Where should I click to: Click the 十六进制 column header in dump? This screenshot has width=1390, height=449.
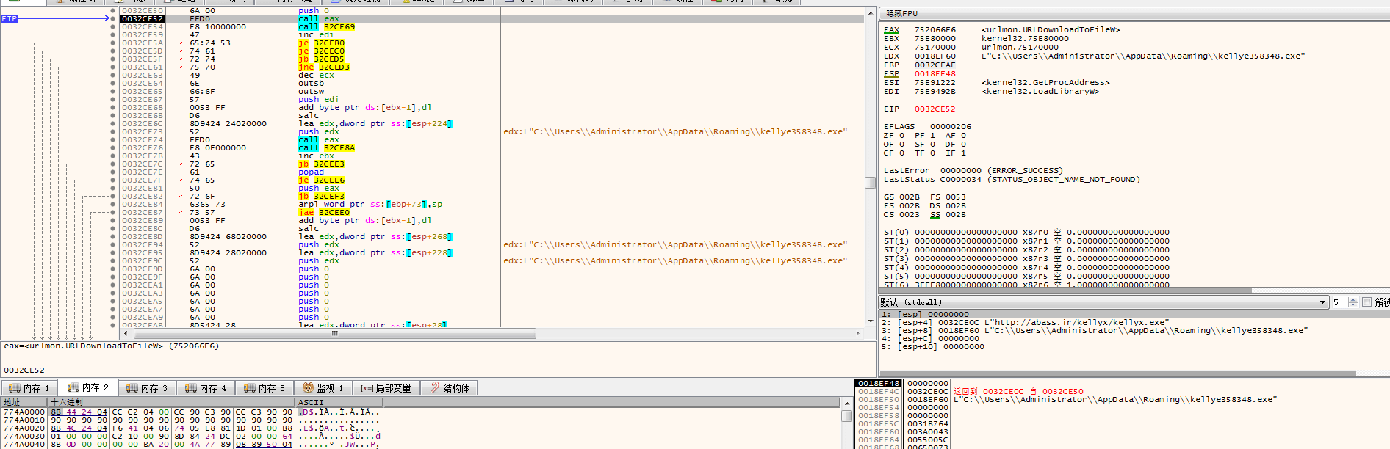coord(171,402)
